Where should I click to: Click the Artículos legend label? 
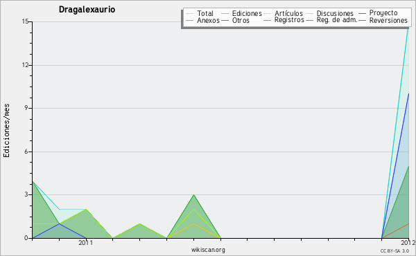point(288,13)
